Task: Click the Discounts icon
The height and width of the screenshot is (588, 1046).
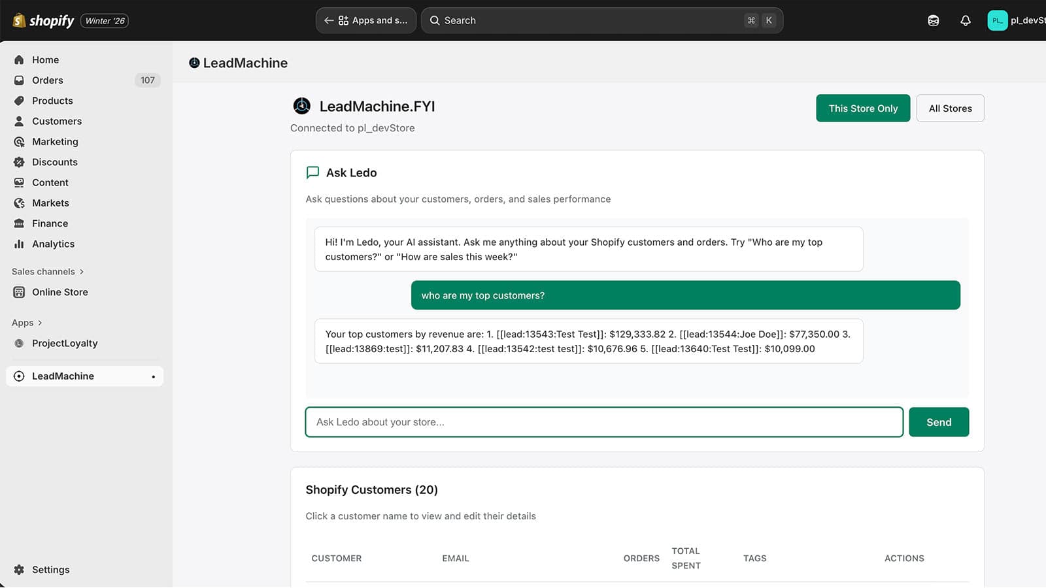Action: 19,162
